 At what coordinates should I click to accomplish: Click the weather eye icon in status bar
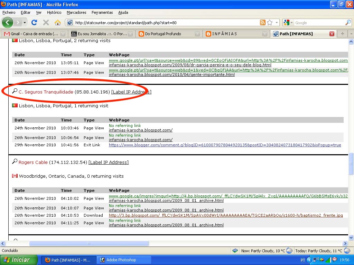235,251
